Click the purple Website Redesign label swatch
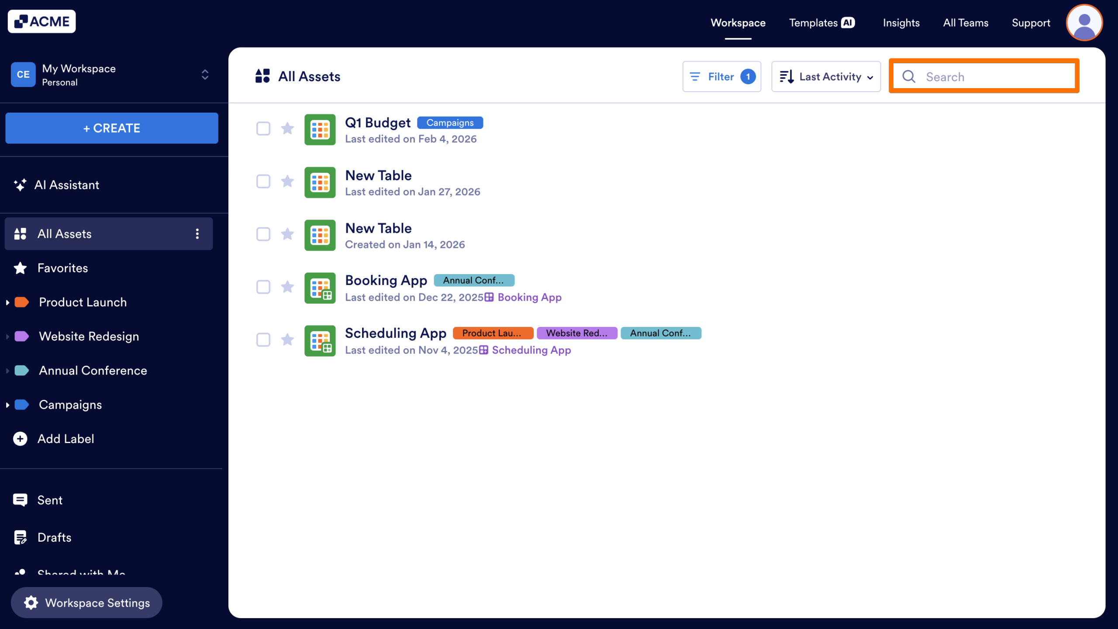Image resolution: width=1118 pixels, height=629 pixels. 21,336
